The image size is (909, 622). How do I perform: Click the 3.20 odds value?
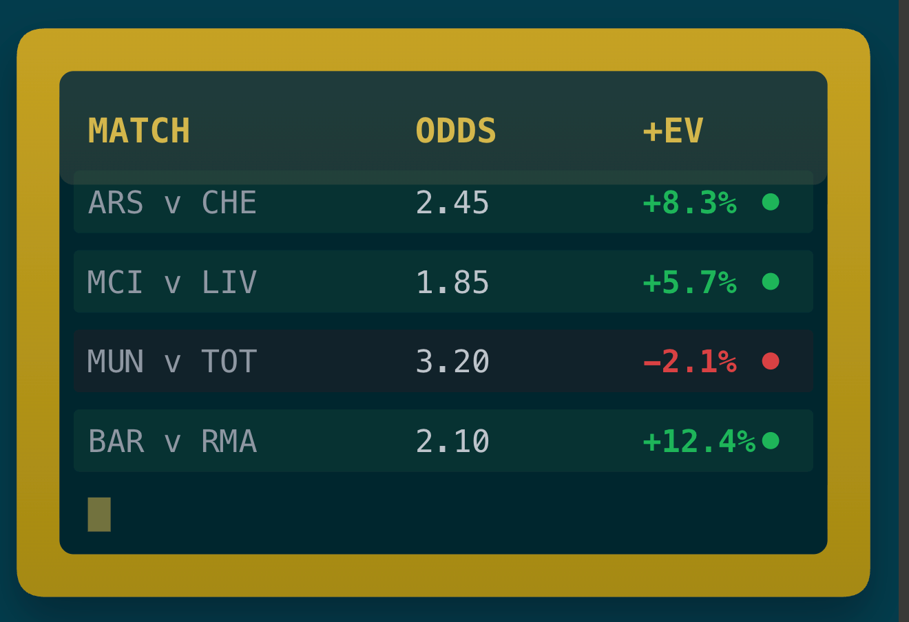point(452,362)
